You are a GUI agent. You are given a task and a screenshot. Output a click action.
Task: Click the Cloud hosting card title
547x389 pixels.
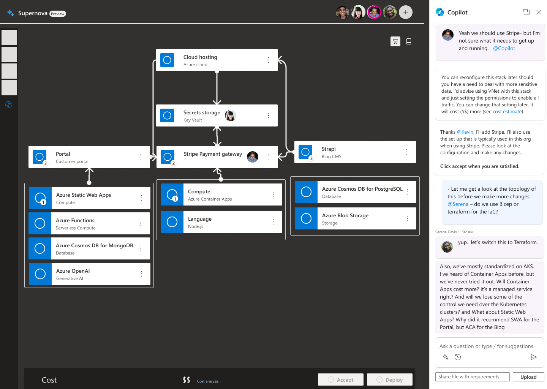200,57
